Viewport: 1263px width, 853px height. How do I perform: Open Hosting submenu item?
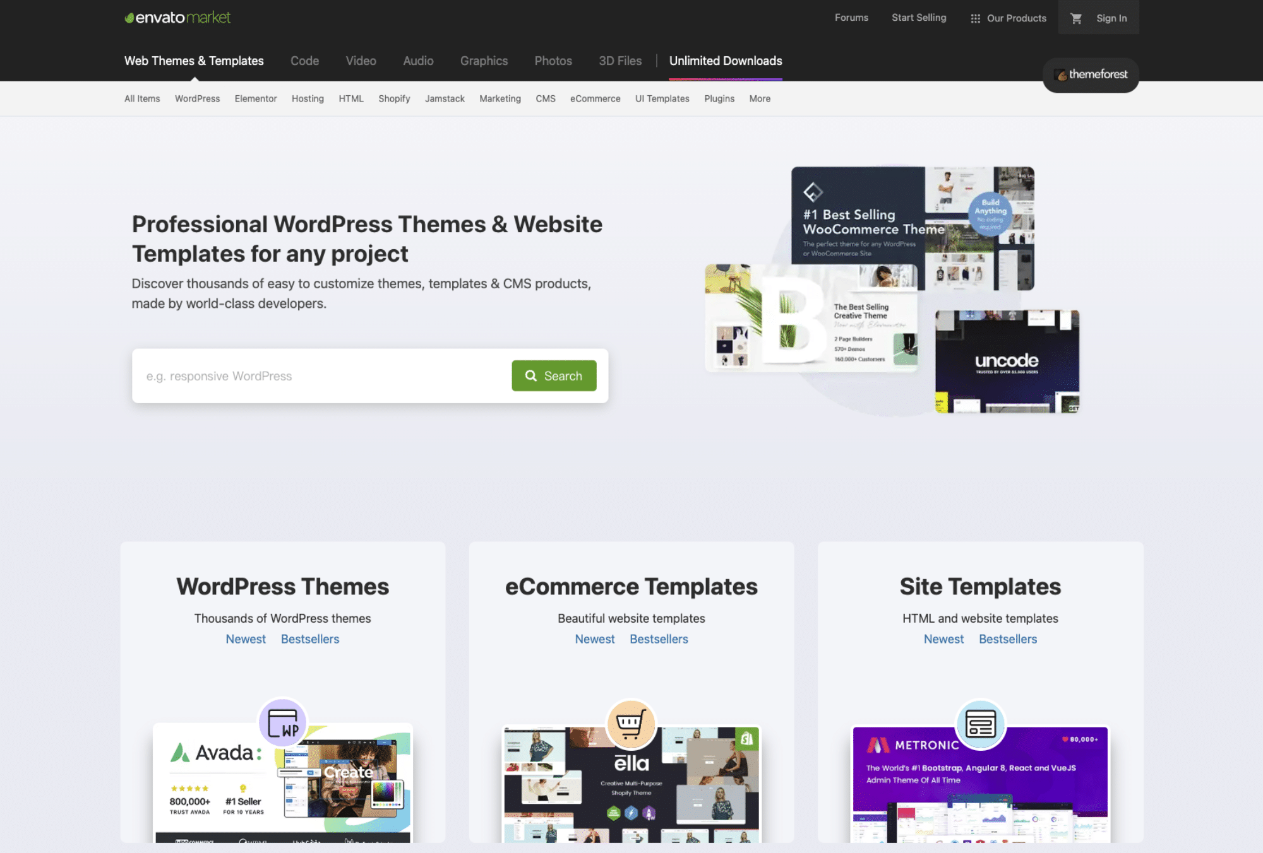point(308,98)
